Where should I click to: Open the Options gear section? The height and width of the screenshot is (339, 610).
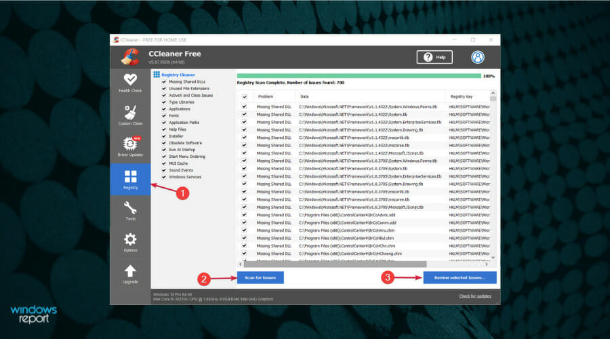[130, 243]
